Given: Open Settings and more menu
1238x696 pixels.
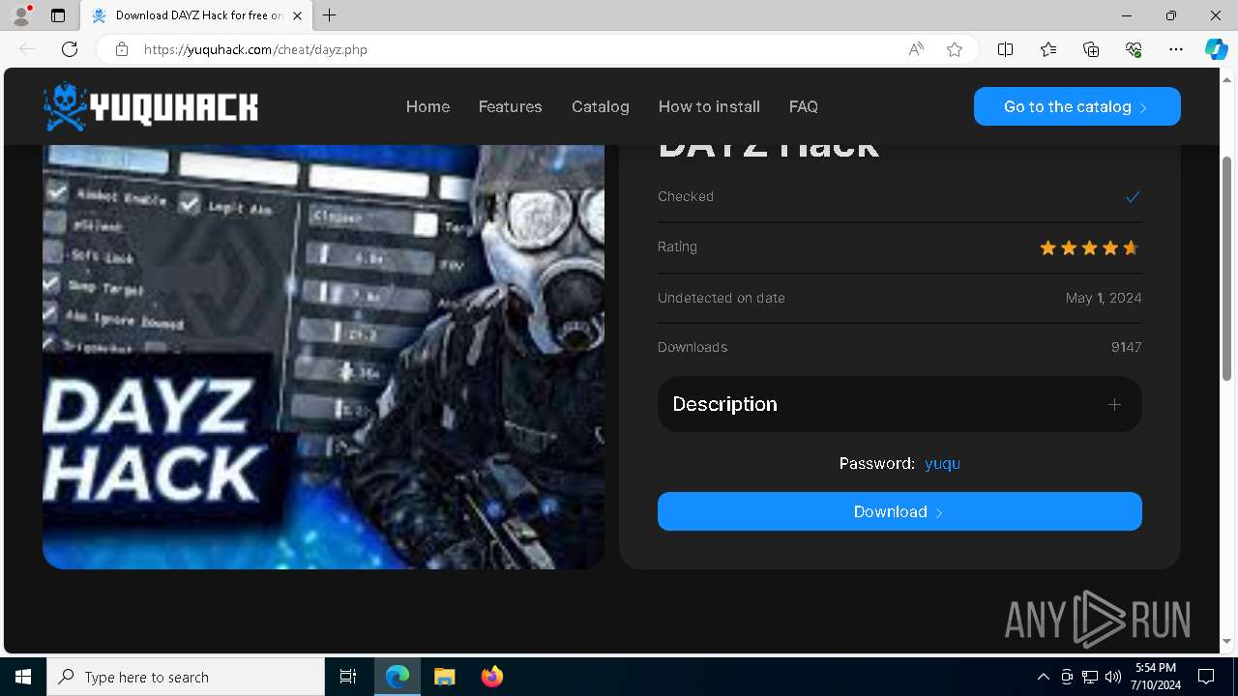Looking at the screenshot, I should point(1176,49).
